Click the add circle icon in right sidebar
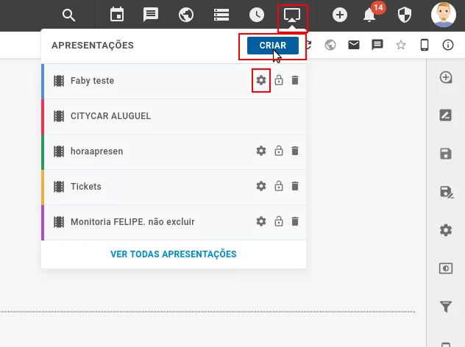 (445, 77)
